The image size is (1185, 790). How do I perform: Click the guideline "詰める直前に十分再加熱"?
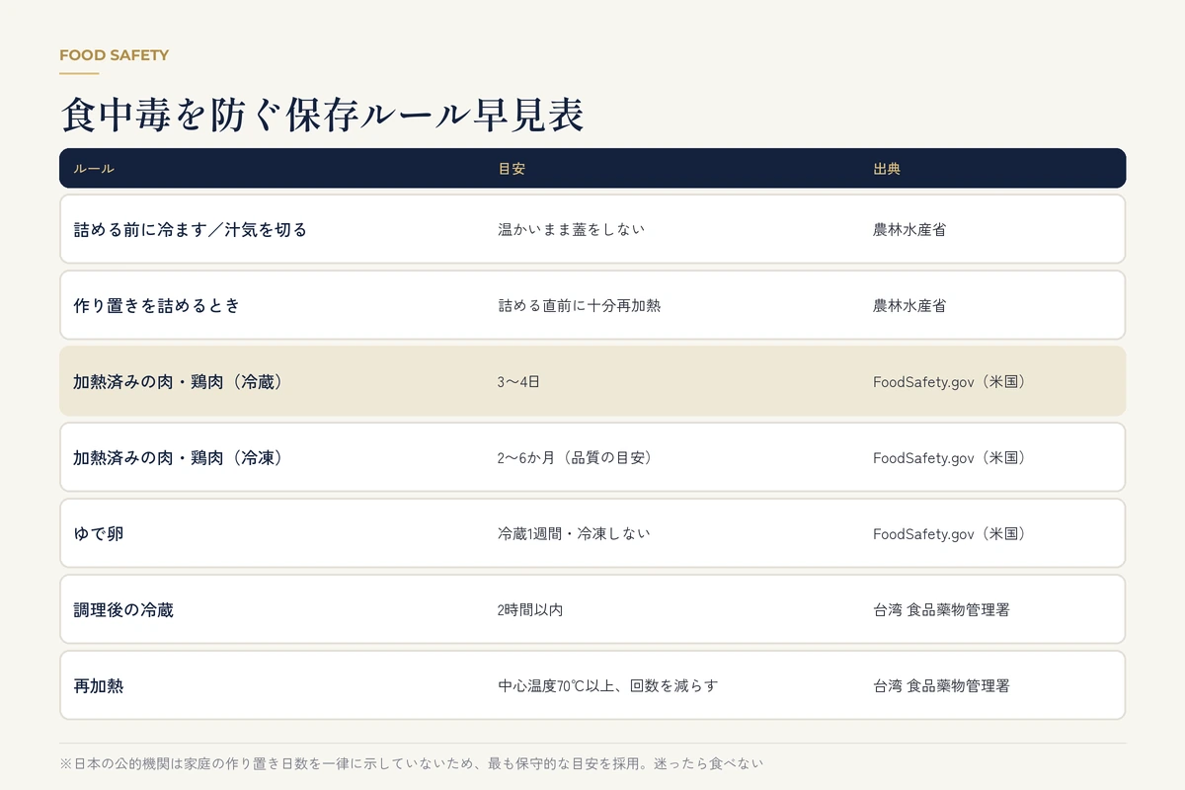point(579,305)
